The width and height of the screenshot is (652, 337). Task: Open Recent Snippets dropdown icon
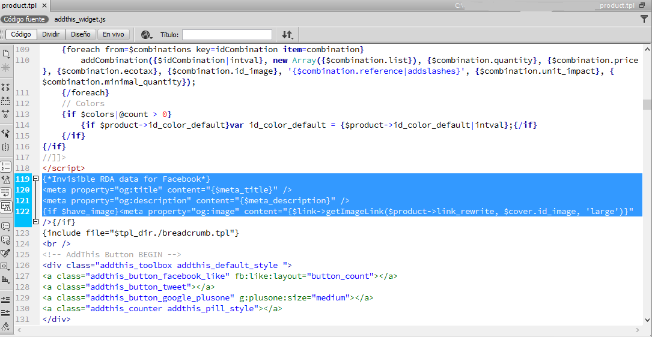click(x=6, y=266)
